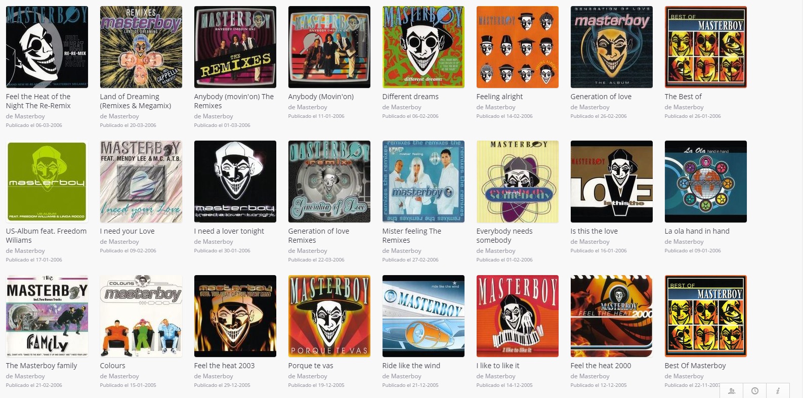Click the users icon in bottom toolbar
The width and height of the screenshot is (803, 398).
(x=732, y=390)
